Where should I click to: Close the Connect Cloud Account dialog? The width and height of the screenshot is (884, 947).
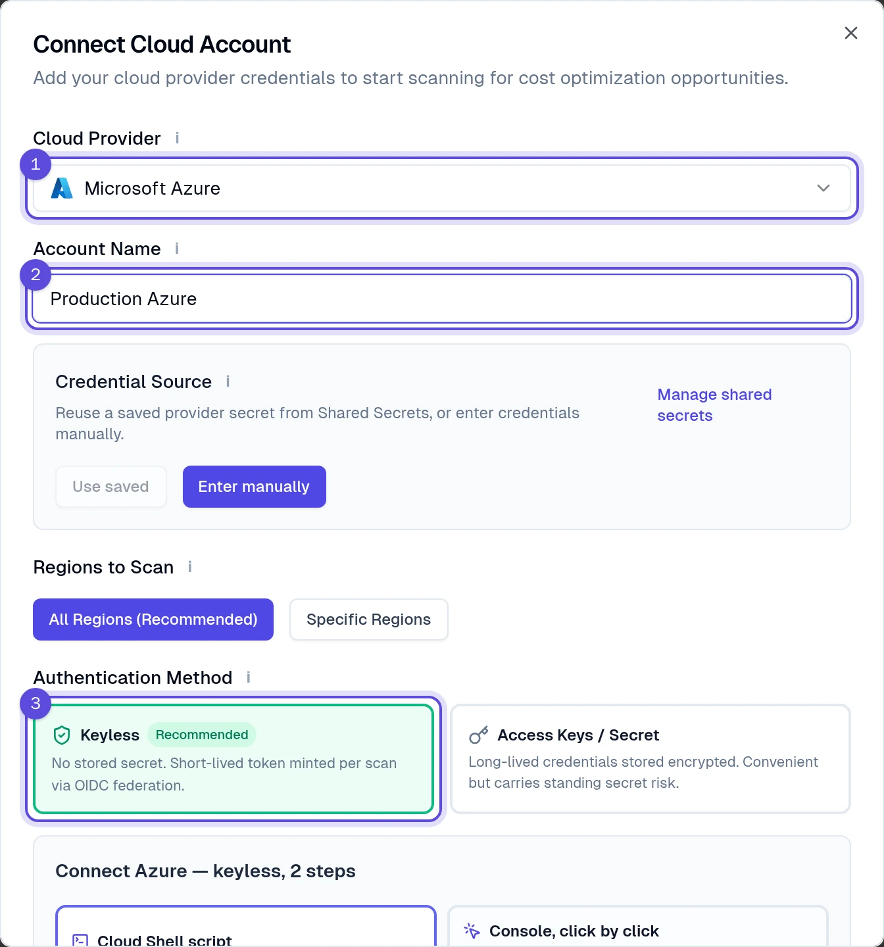[x=851, y=33]
